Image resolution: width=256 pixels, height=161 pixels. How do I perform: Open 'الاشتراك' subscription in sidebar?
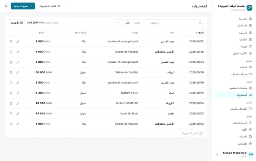[x=234, y=137]
